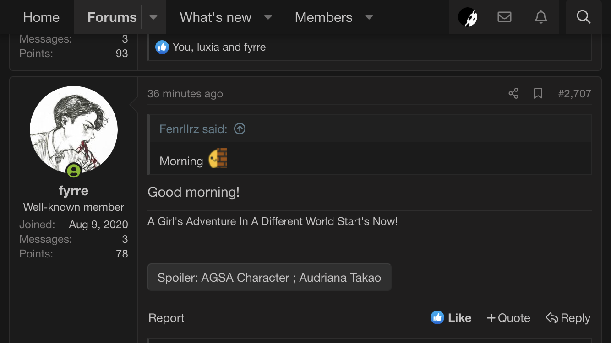Share post #2,707 via share icon

pyautogui.click(x=513, y=94)
